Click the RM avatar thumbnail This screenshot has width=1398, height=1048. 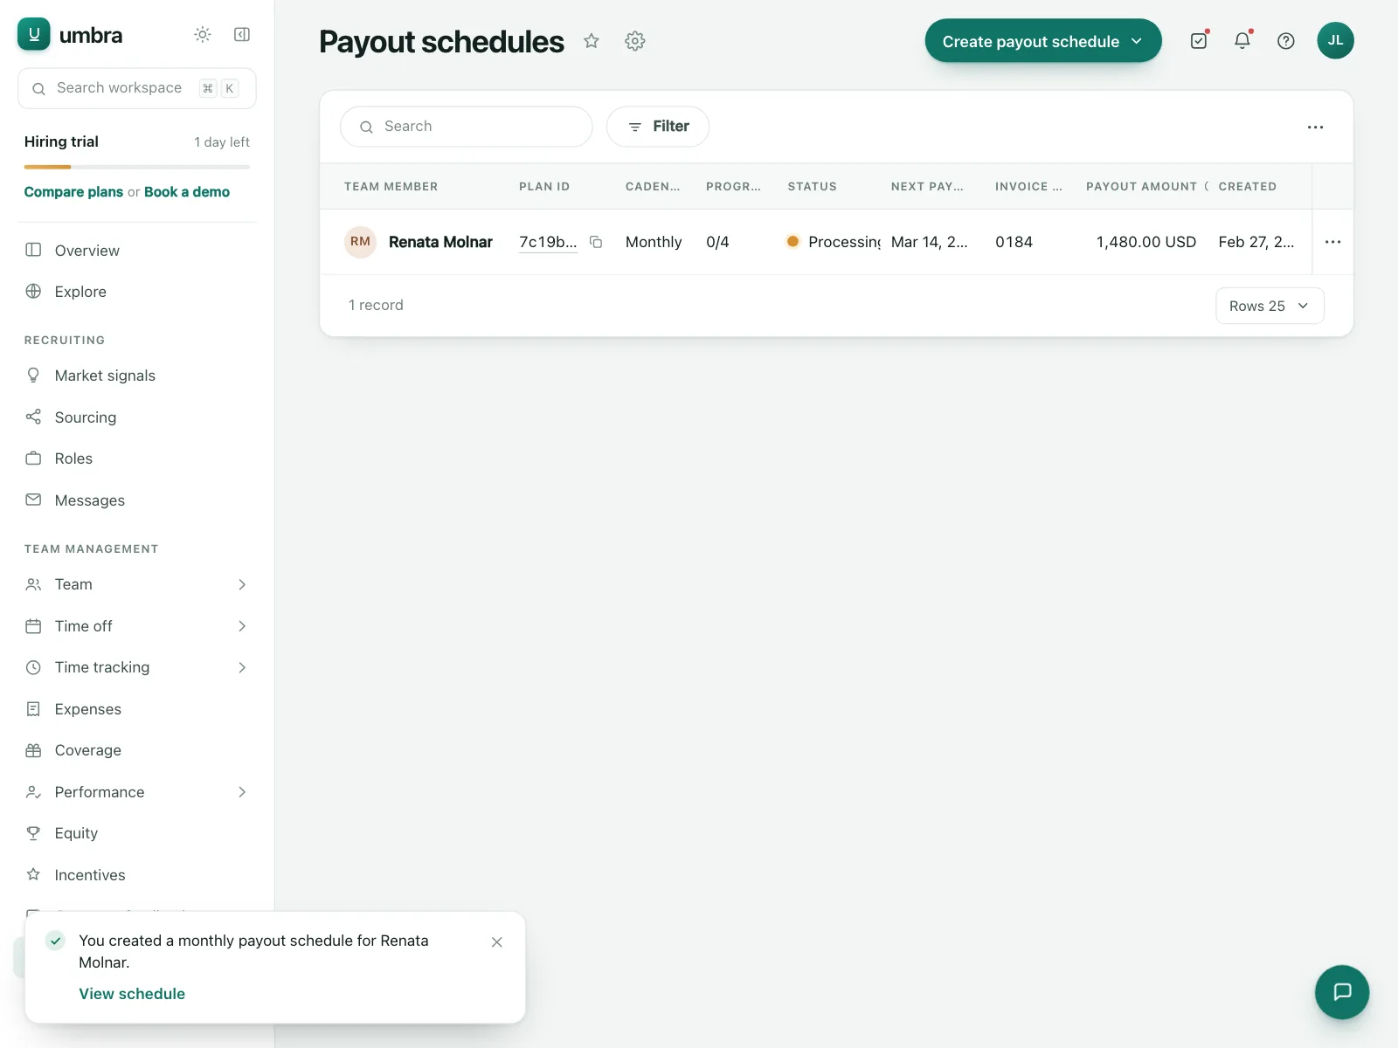(x=360, y=242)
